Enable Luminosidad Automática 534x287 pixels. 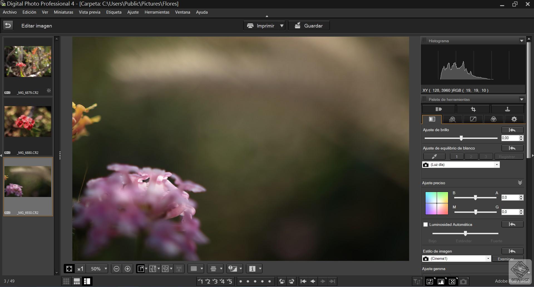click(426, 224)
